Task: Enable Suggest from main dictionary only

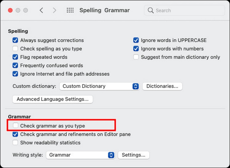Action: pyautogui.click(x=136, y=57)
